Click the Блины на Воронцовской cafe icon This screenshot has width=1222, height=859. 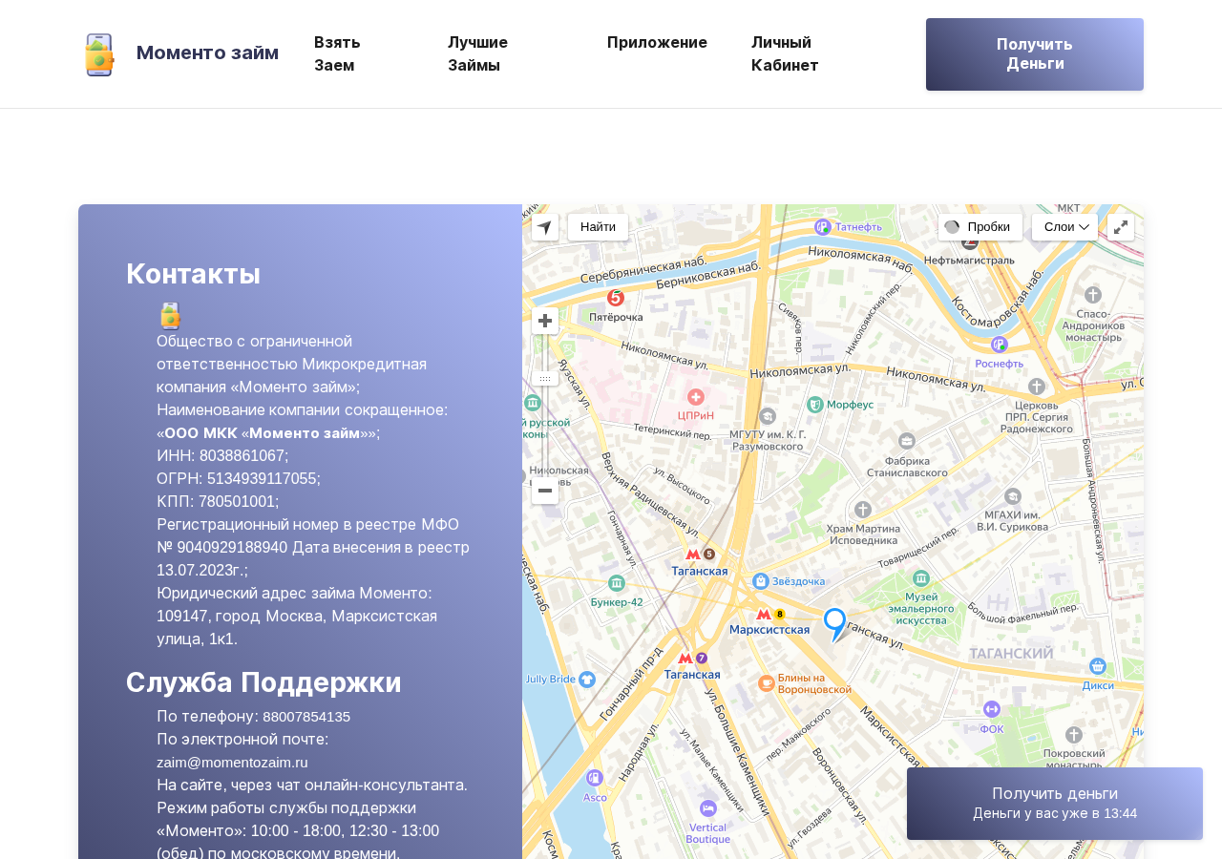(x=767, y=682)
